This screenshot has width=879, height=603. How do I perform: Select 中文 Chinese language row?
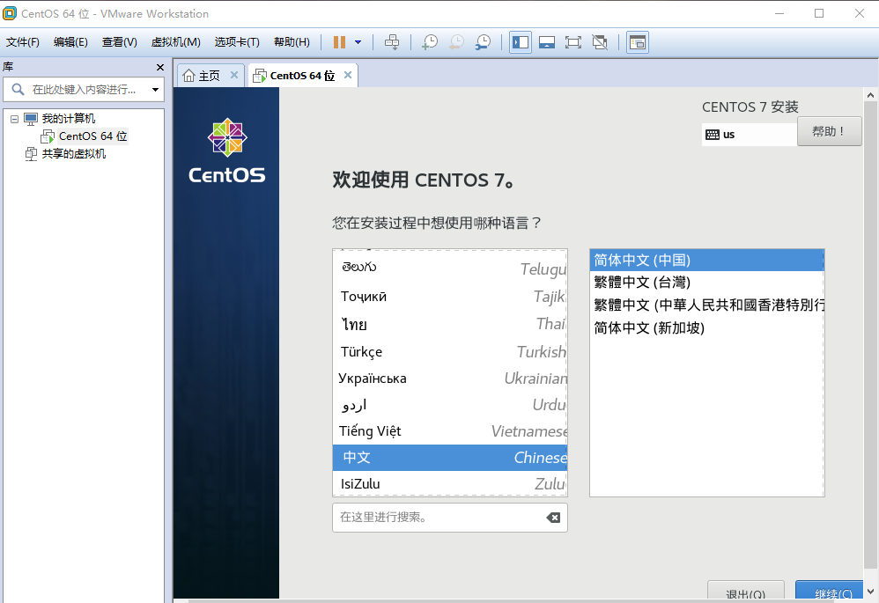449,457
